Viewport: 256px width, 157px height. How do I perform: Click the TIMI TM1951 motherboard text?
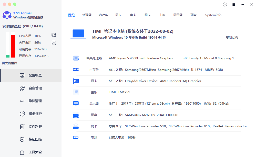[x=119, y=92]
